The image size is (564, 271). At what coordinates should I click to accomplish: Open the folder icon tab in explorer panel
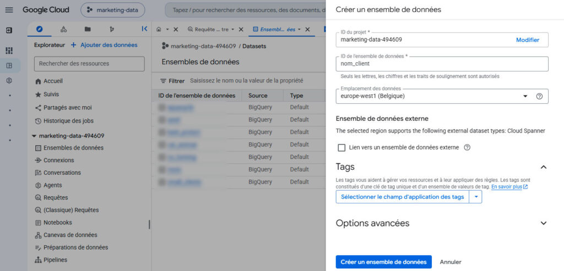(88, 30)
